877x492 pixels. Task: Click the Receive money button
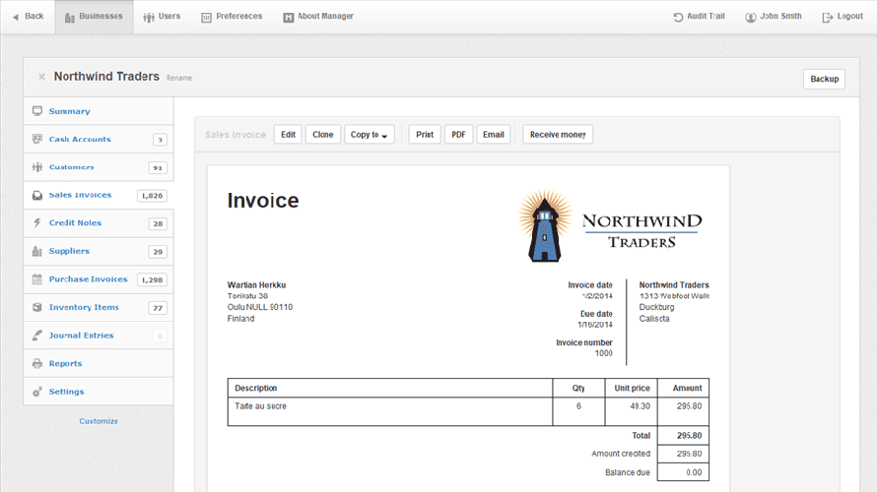pyautogui.click(x=558, y=135)
